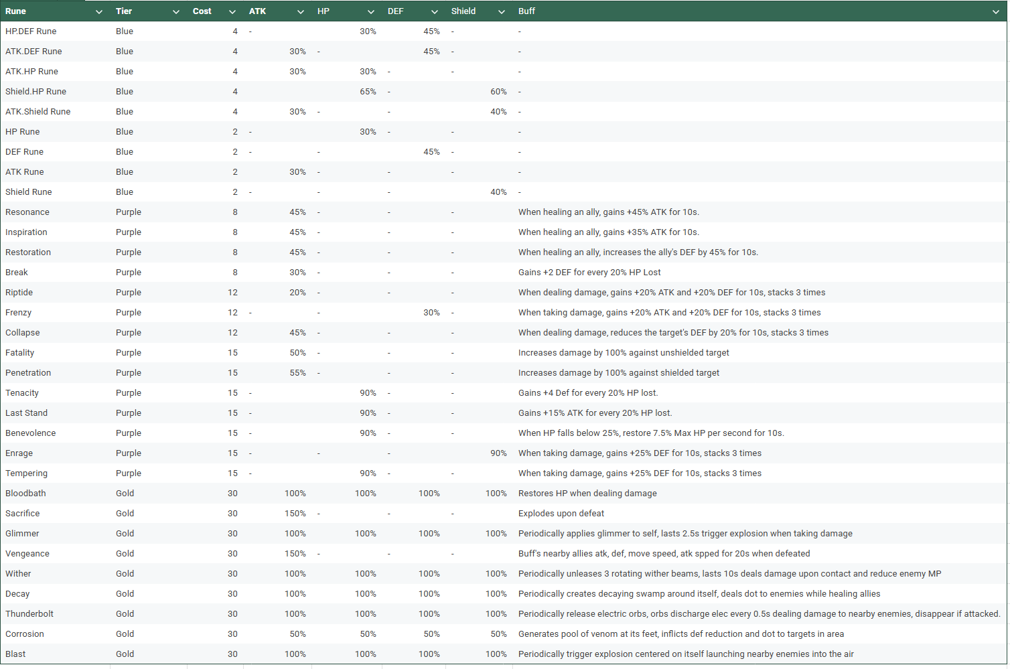Select the 'ATK.Shield Rune' cell
The image size is (1010, 669).
click(x=55, y=112)
